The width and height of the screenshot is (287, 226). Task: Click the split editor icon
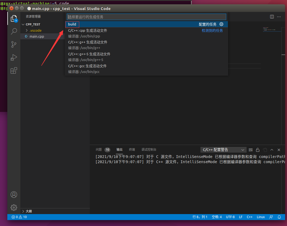tap(272, 17)
